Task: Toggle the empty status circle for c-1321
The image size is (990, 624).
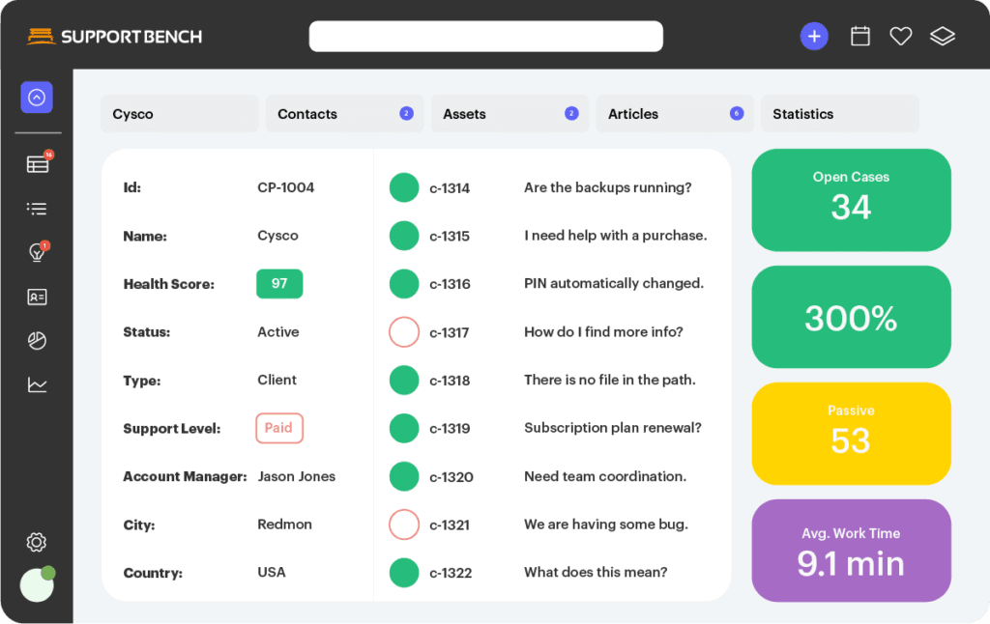Action: pyautogui.click(x=404, y=525)
